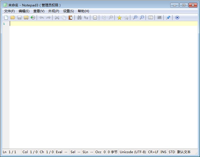
Task: Click the Eval status bar entry
Action: tap(62, 152)
